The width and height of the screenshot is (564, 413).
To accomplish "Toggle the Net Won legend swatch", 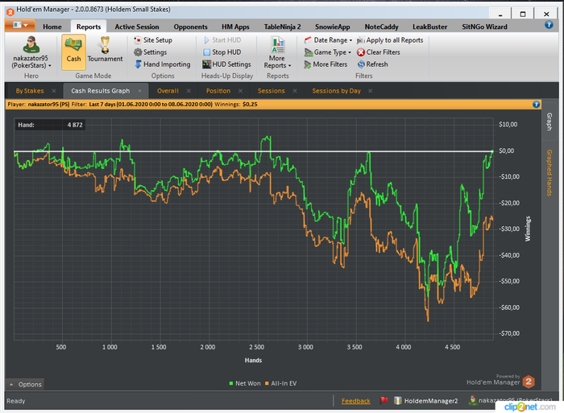I will click(x=231, y=383).
